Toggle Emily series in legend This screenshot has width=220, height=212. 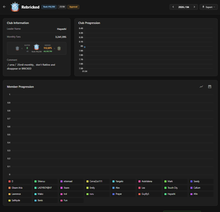(x=97, y=188)
